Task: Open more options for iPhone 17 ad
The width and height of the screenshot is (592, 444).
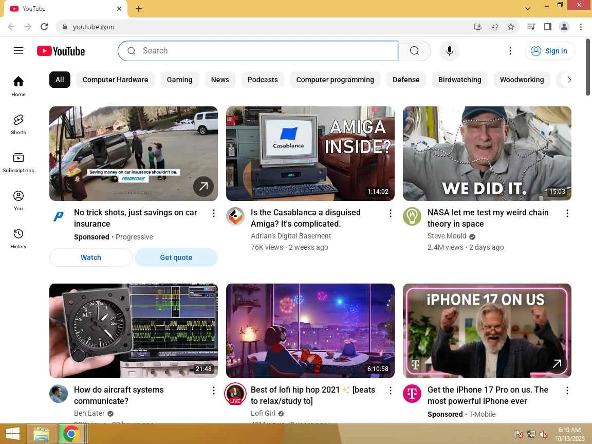Action: click(567, 391)
